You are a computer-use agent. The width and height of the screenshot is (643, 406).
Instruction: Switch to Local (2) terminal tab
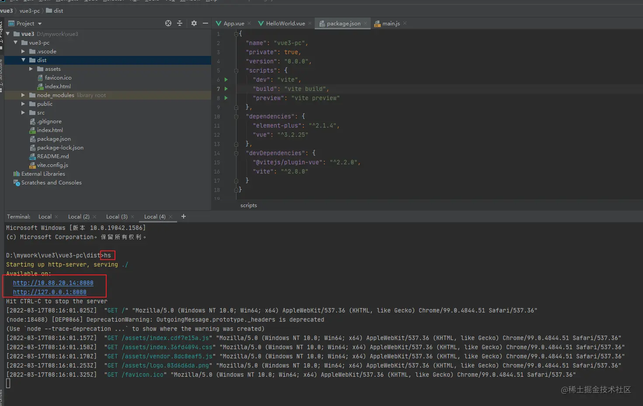[79, 217]
